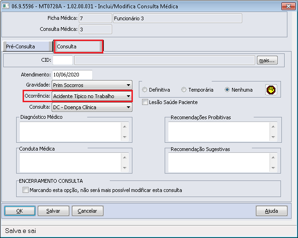Image resolution: width=298 pixels, height=238 pixels.
Task: Click inside Recomendações Proibitivas text area
Action: coord(219,132)
